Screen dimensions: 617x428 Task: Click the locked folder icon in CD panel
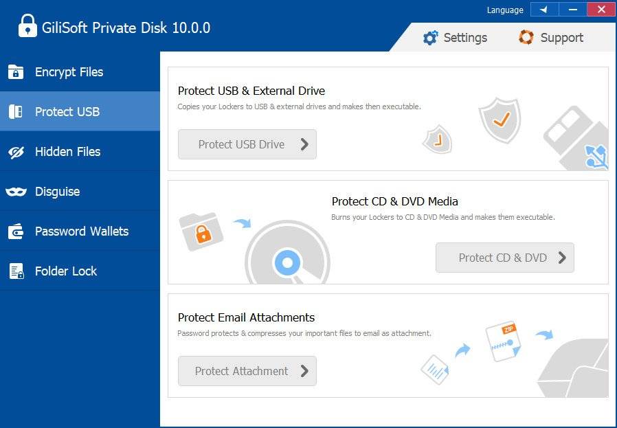pos(201,232)
